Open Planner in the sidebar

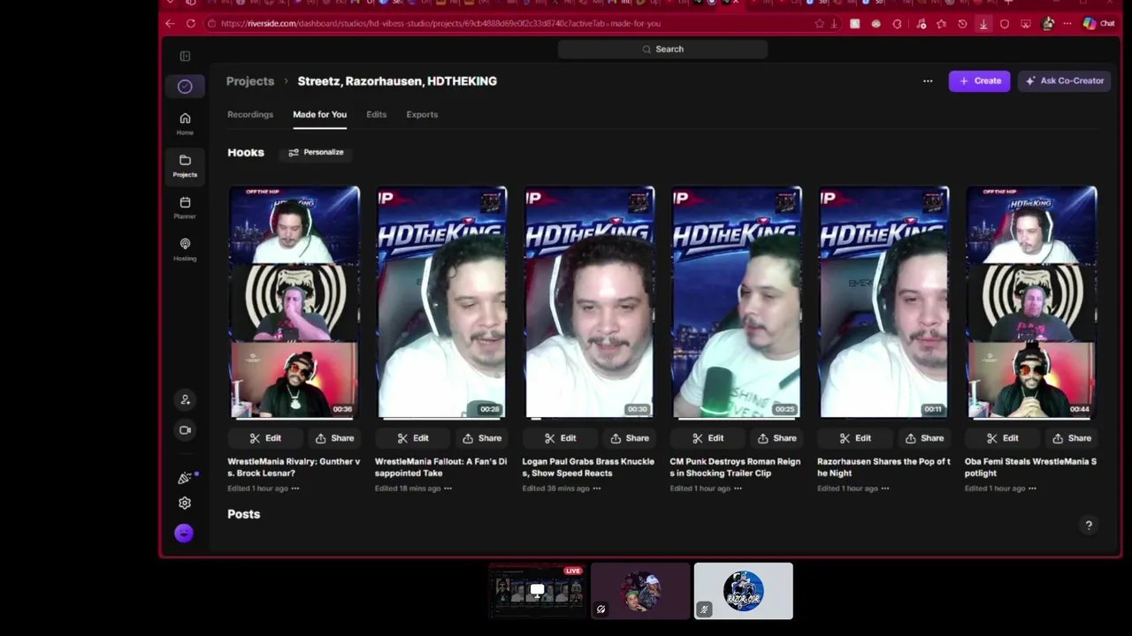click(185, 208)
